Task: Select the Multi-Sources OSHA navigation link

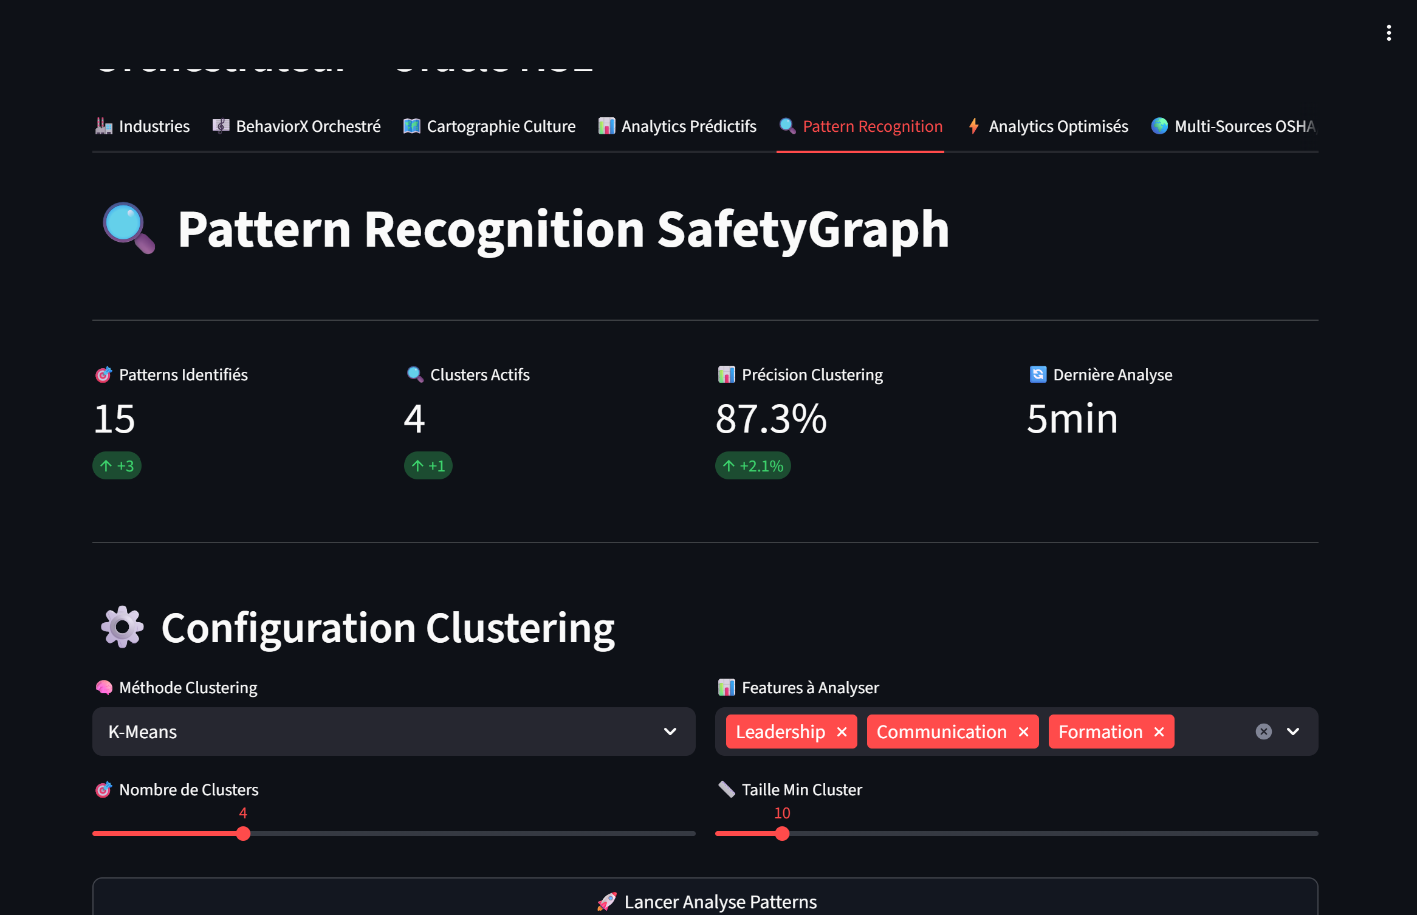Action: [x=1233, y=126]
